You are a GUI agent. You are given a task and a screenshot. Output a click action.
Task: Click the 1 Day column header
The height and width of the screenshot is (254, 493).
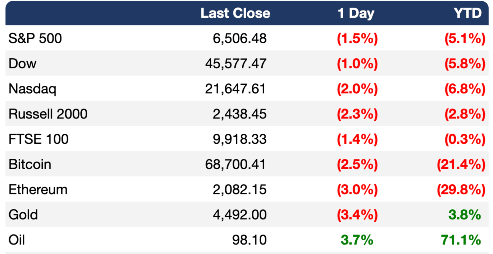pyautogui.click(x=356, y=13)
